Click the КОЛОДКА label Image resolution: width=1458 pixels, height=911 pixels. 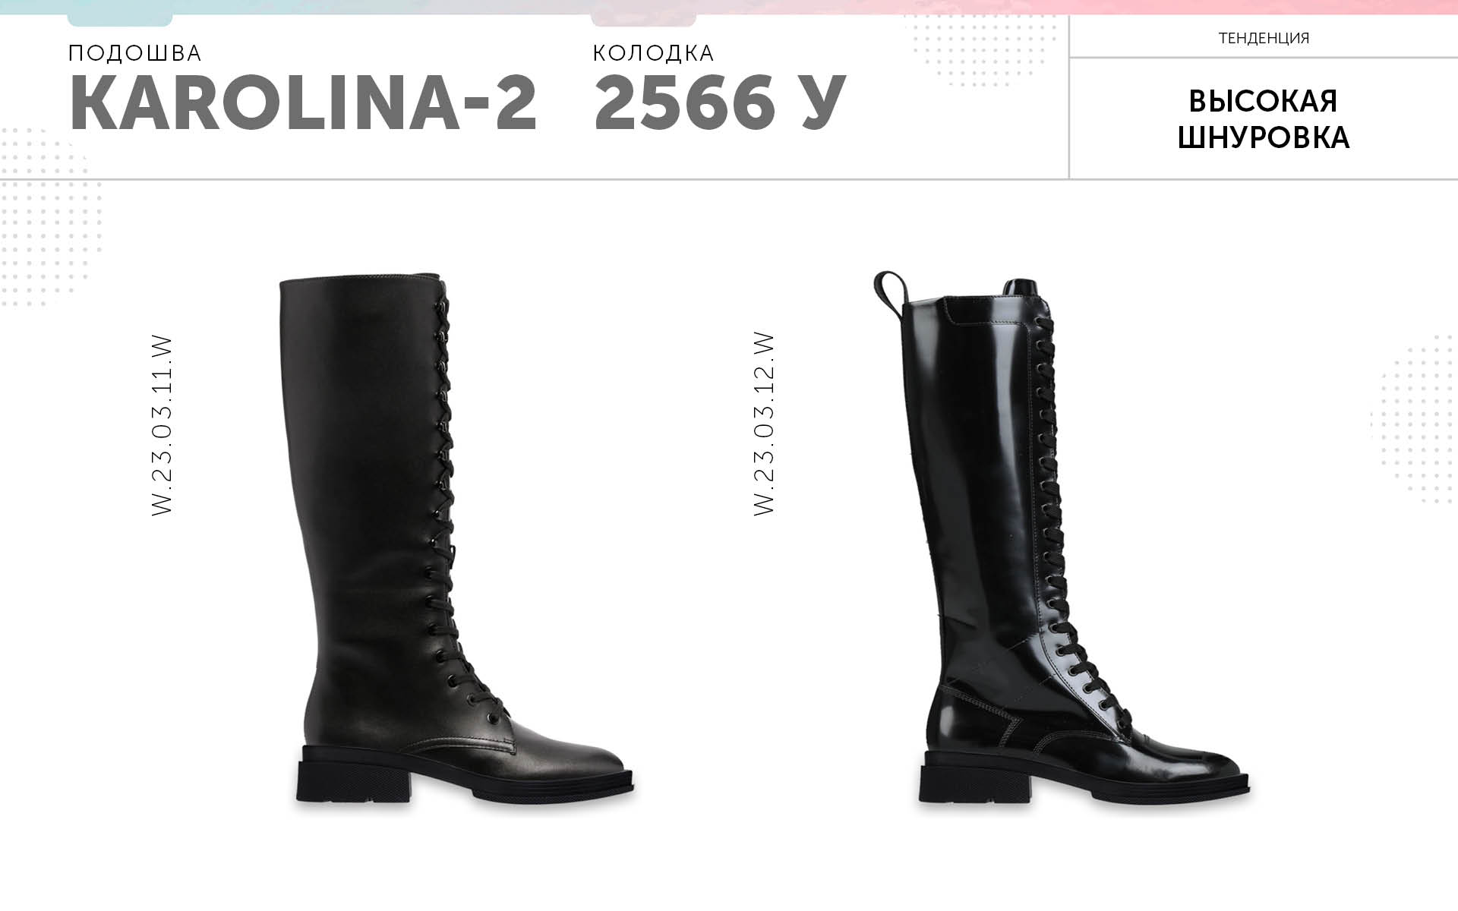pyautogui.click(x=653, y=53)
